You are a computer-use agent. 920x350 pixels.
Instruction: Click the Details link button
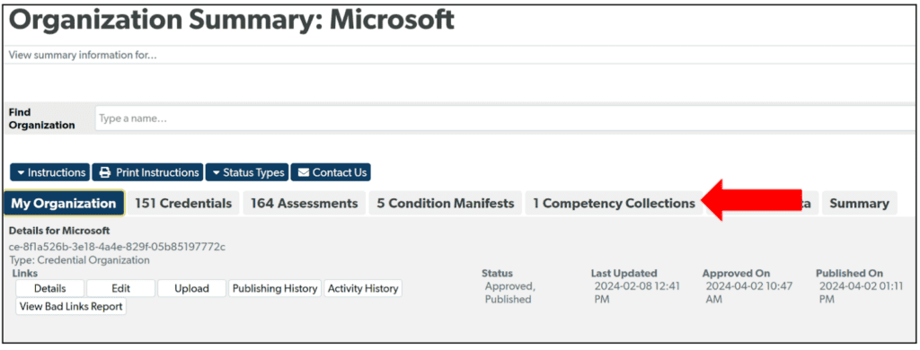point(50,288)
